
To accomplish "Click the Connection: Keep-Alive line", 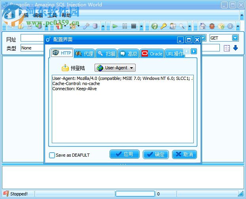I will (74, 89).
